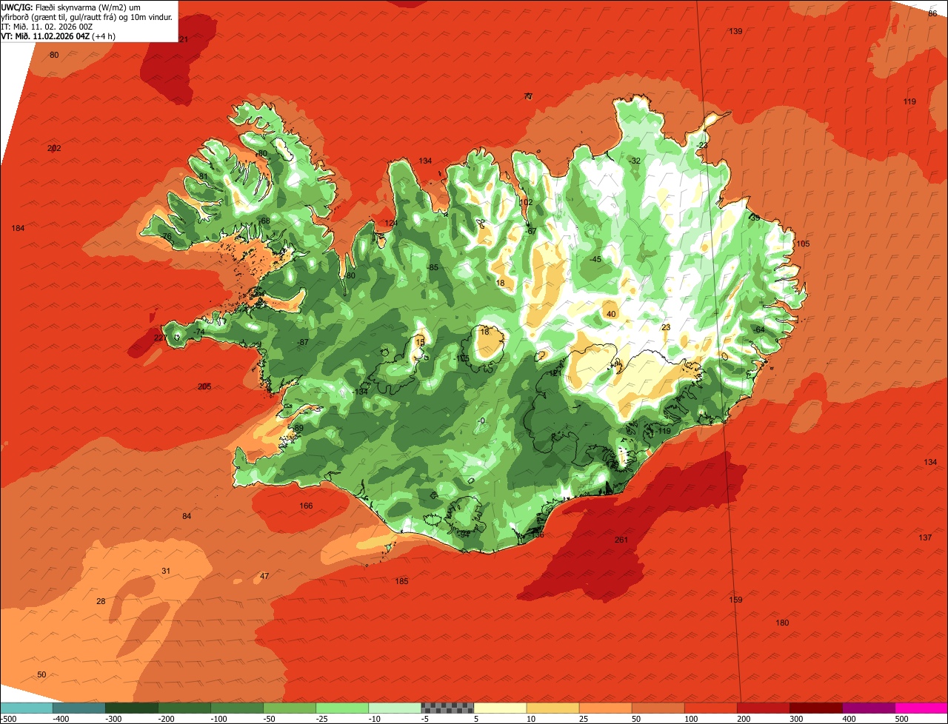Viewport: 948px width, 724px height.
Task: Click the map value "31" in the light orange area
Action: click(166, 571)
